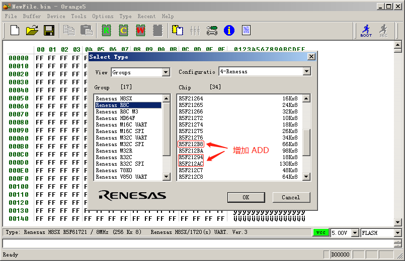405x261 pixels.
Task: Close the Select Type dialog
Action: [x=311, y=57]
